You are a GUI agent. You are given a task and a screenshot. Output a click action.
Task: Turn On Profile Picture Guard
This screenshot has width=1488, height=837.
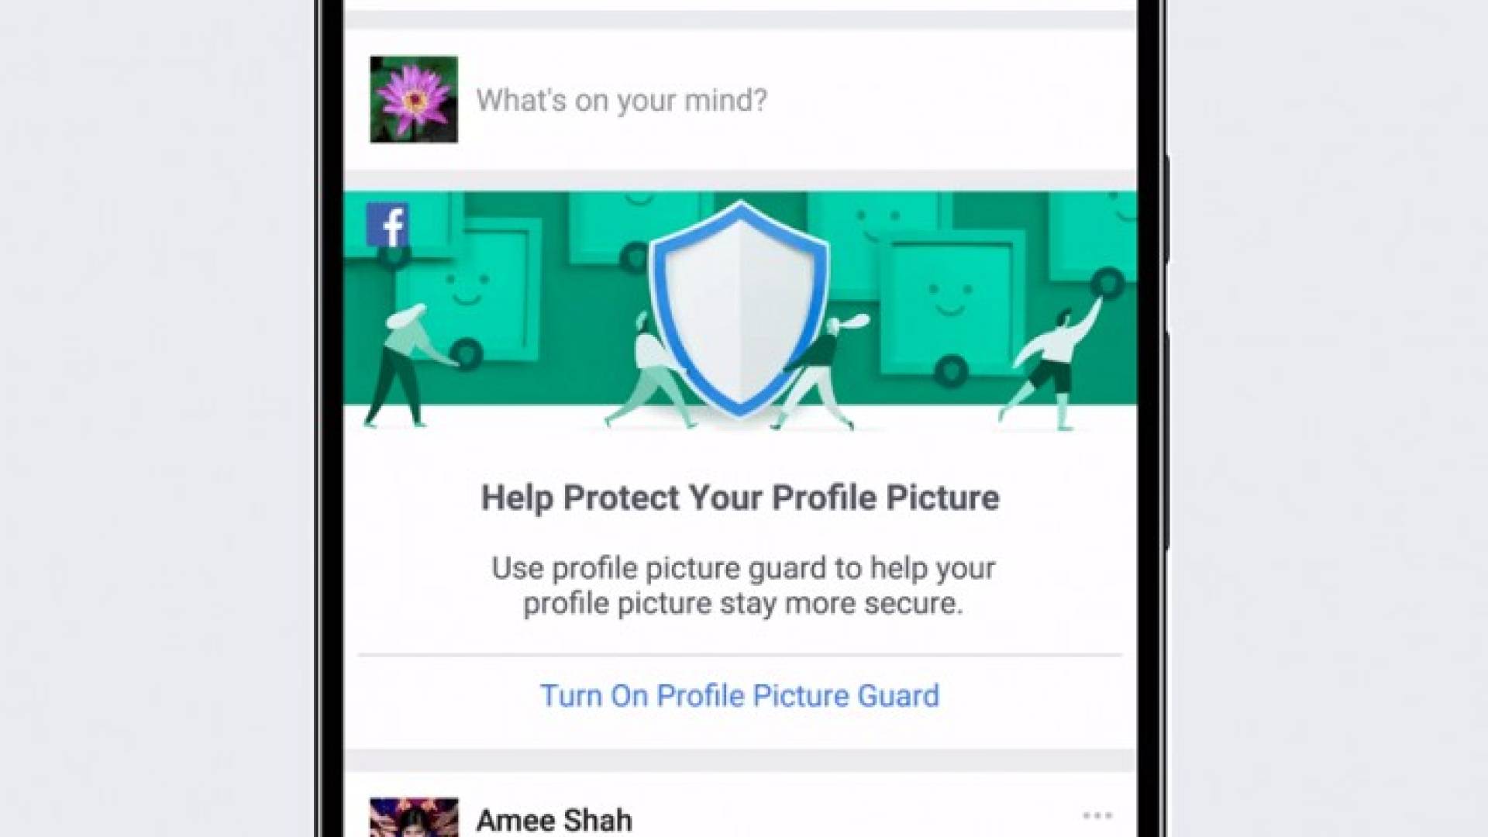pos(739,695)
